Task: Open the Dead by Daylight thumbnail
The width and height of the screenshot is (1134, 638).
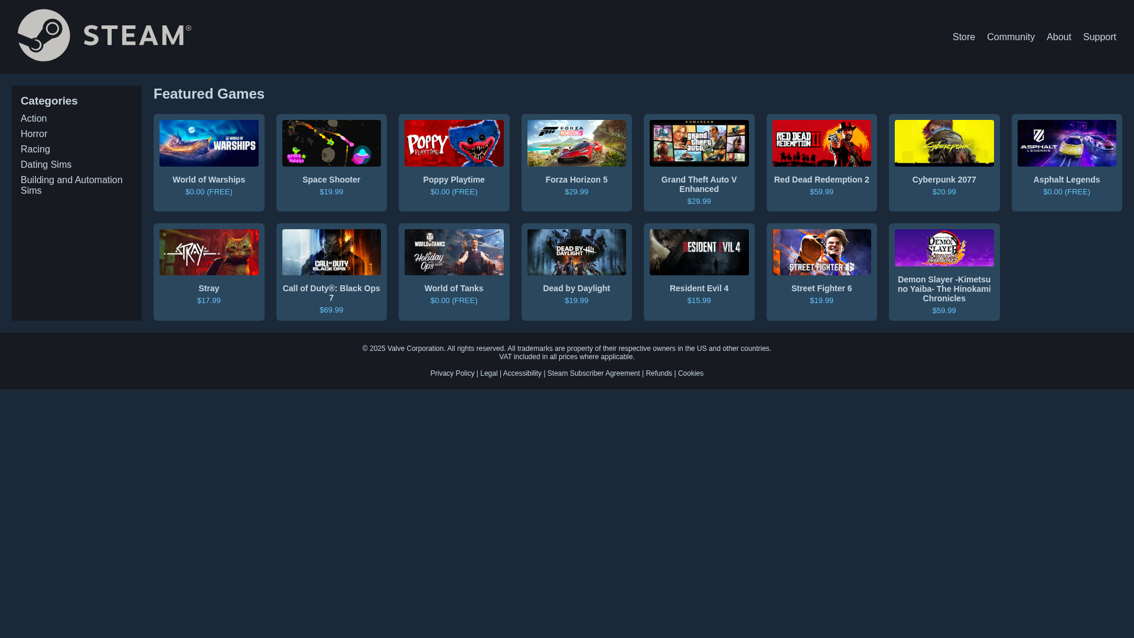Action: pyautogui.click(x=576, y=252)
